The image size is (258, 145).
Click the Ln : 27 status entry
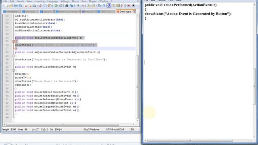click(x=35, y=129)
